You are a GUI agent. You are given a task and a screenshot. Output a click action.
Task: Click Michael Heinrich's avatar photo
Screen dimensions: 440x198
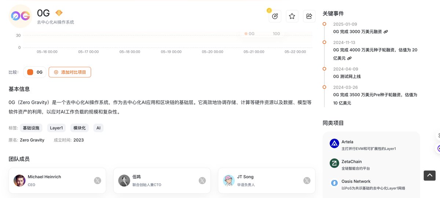coord(19,180)
